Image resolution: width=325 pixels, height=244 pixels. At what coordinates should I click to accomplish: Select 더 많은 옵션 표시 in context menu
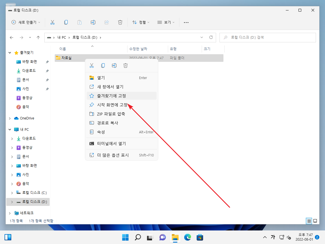click(122, 155)
